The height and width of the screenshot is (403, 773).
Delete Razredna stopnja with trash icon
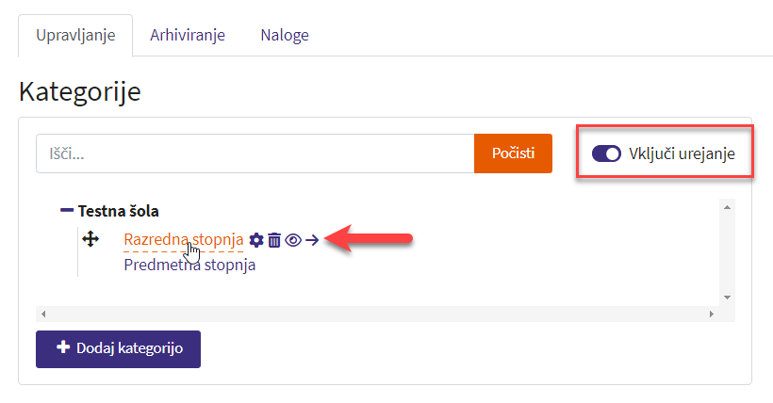coord(274,240)
